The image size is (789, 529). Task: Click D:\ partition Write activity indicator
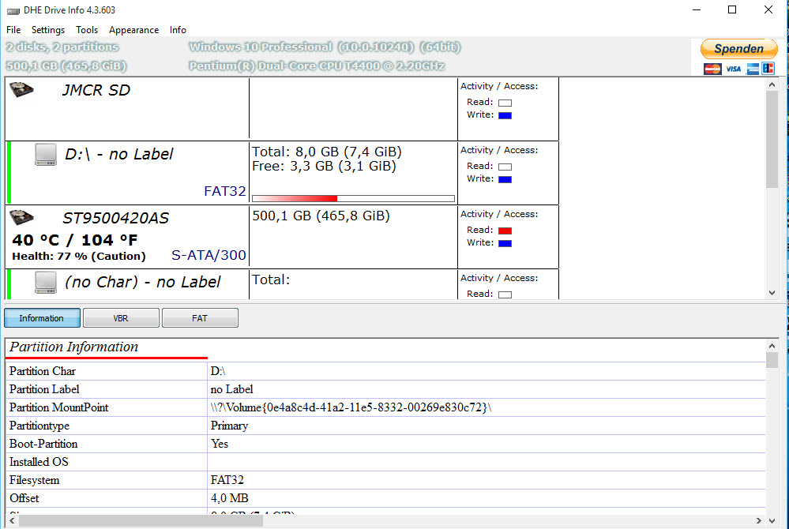(x=505, y=179)
